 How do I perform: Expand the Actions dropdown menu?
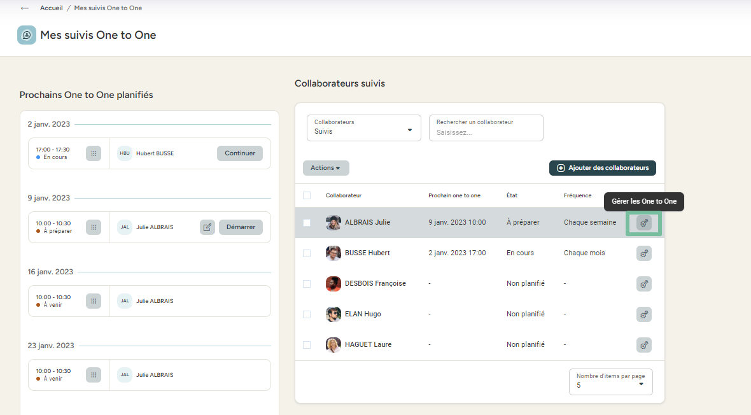[326, 168]
